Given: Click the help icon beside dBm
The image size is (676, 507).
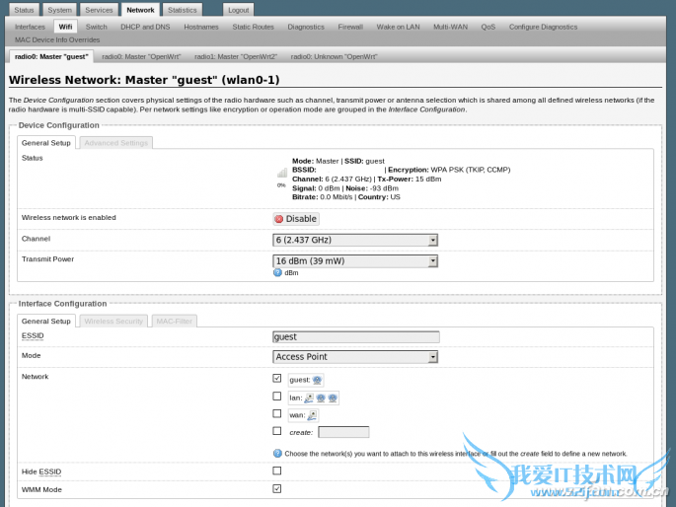Looking at the screenshot, I should 277,272.
